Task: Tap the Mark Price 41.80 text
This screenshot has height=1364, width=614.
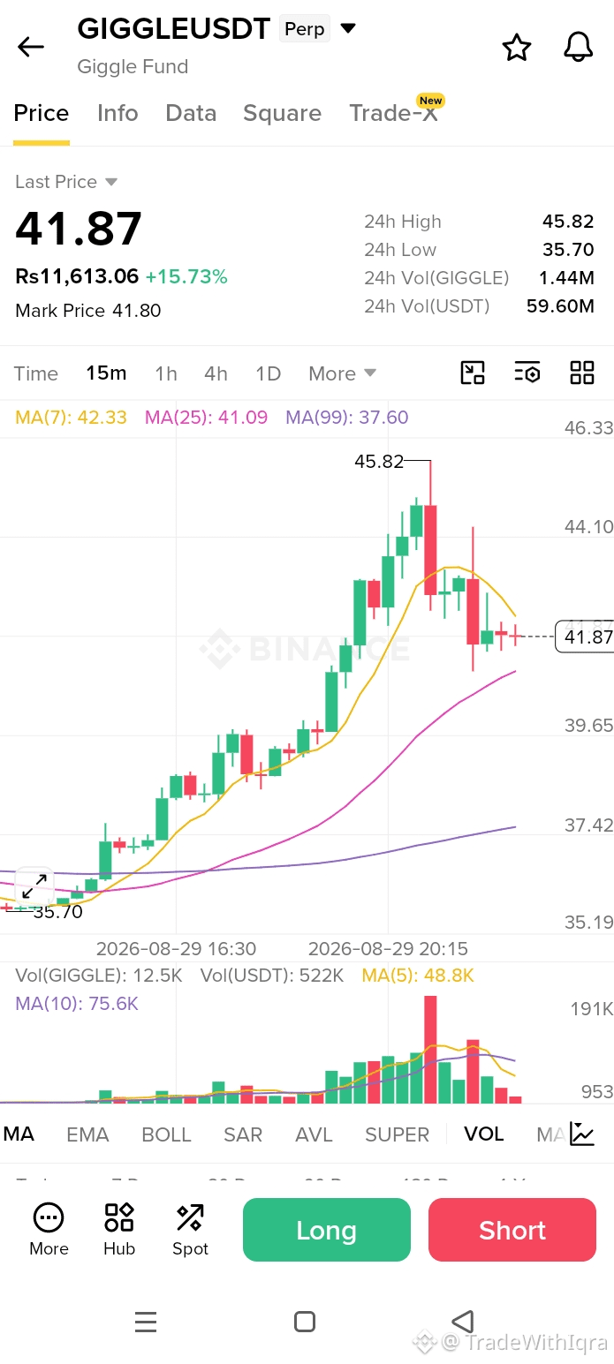Action: 88,311
